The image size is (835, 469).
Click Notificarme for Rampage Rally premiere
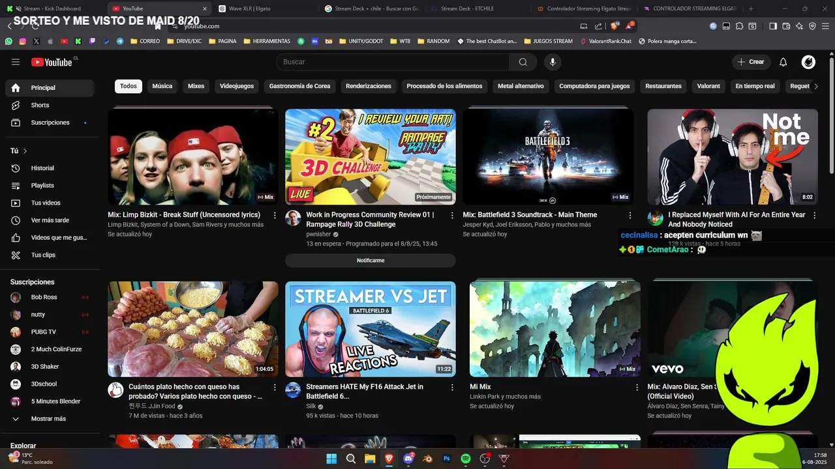coord(371,261)
